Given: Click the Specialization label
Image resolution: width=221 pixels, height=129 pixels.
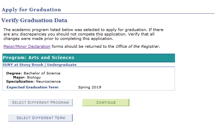Looking at the screenshot, I should 20,82.
